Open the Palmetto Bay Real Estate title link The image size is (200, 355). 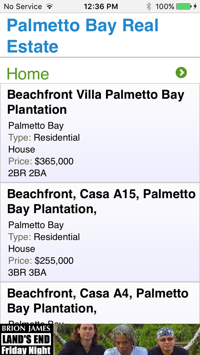click(x=82, y=36)
